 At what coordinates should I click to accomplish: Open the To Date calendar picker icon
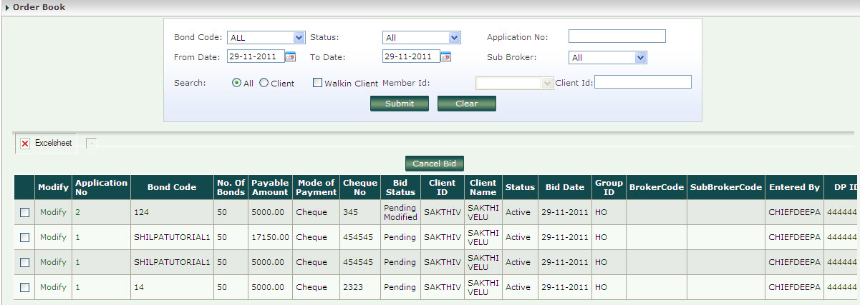pos(445,57)
